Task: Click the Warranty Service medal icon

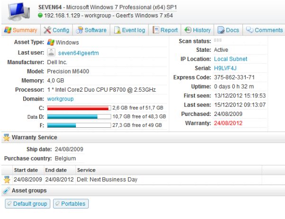Action: click(x=6, y=137)
